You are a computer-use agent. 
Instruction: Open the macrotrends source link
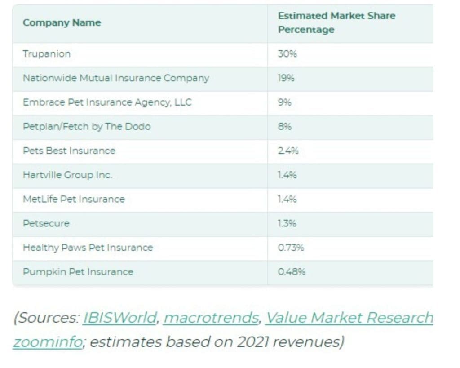coord(211,318)
